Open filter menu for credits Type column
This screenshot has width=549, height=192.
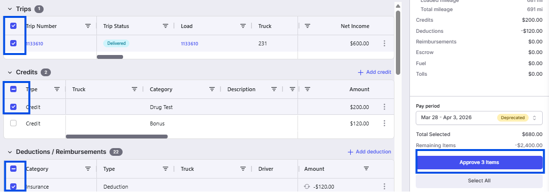(x=57, y=89)
